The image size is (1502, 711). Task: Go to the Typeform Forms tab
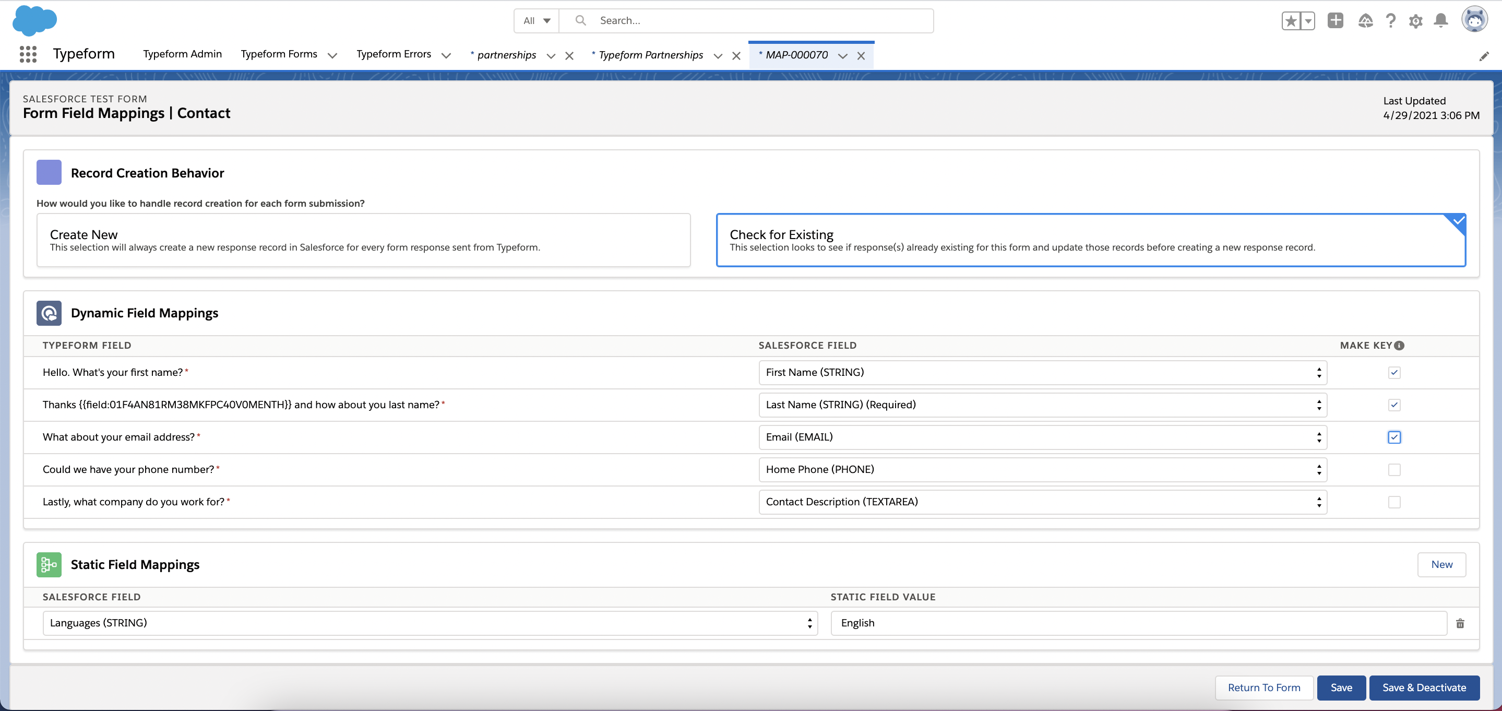click(x=279, y=54)
